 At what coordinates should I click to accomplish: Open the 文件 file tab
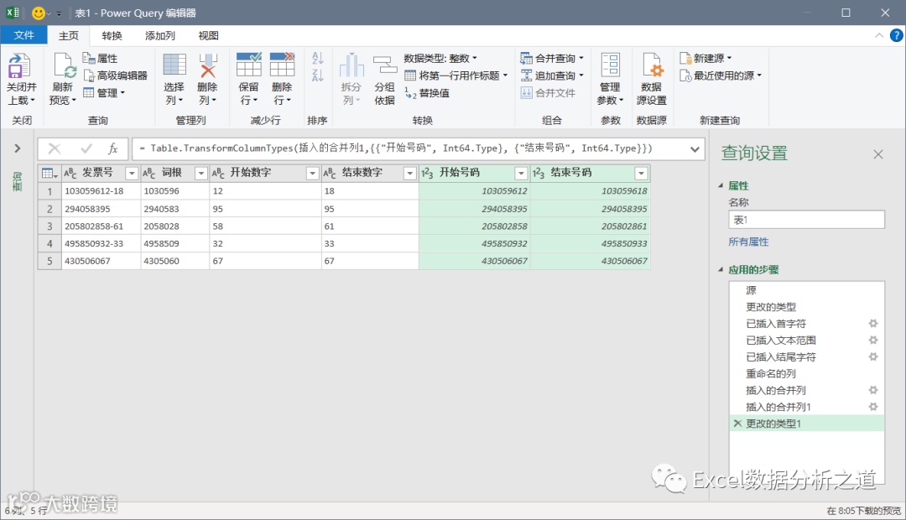[x=23, y=35]
